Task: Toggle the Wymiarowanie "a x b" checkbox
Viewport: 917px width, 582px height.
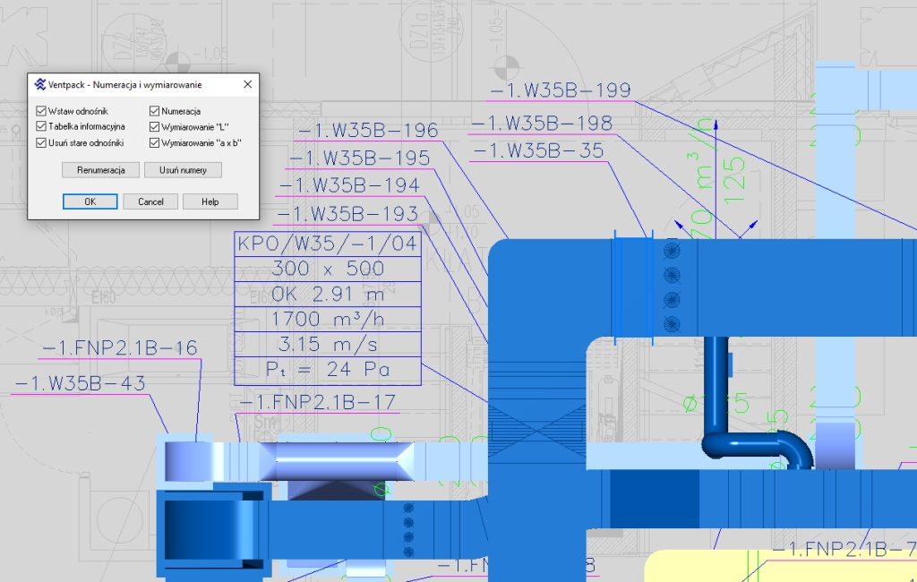Action: [x=155, y=142]
